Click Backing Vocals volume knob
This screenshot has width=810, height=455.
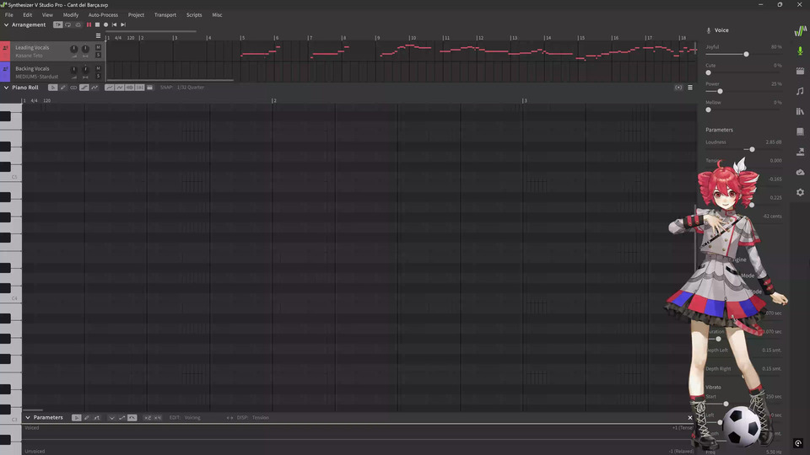tap(74, 70)
